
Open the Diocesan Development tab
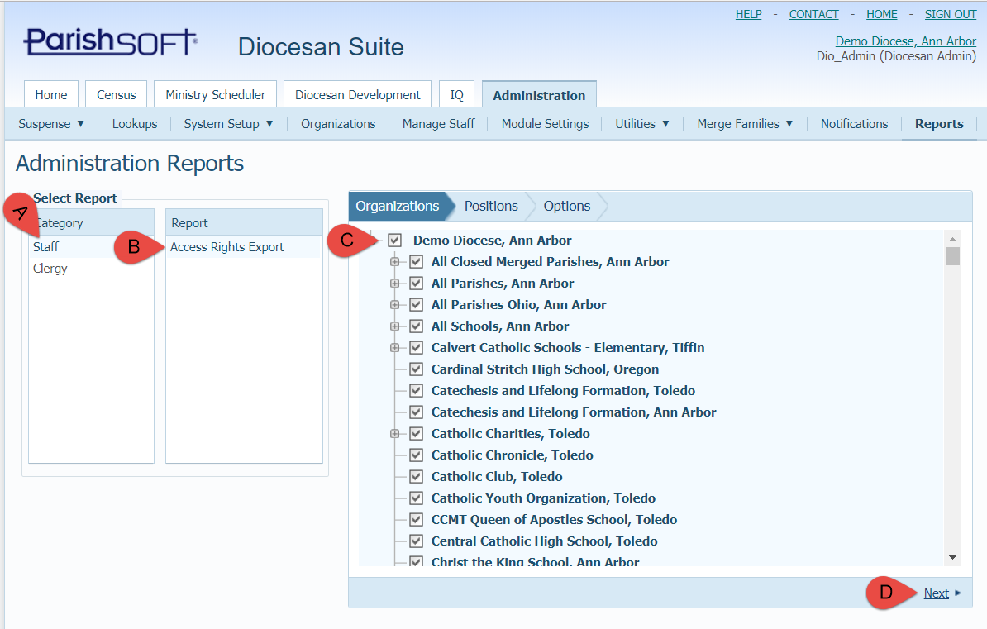click(358, 94)
